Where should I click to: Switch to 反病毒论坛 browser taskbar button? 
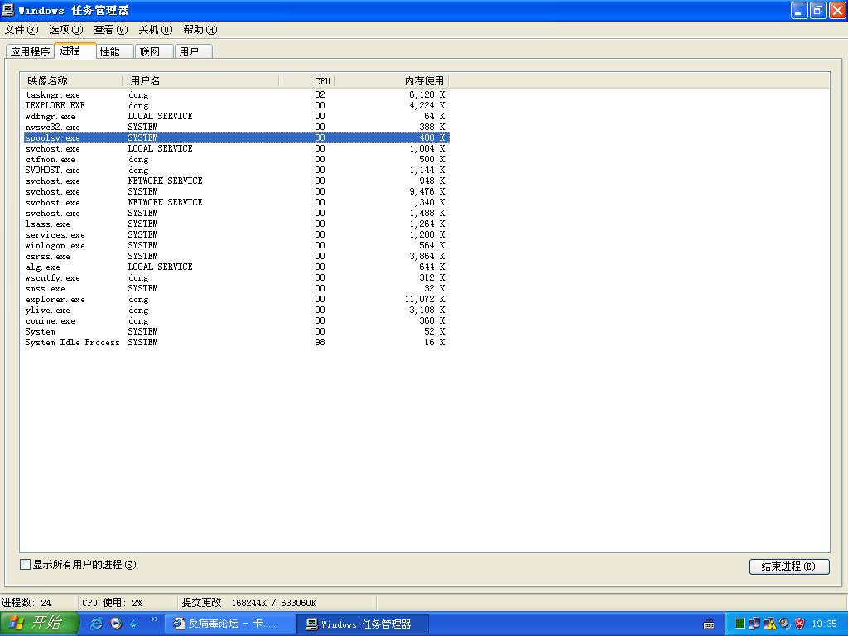(x=230, y=624)
